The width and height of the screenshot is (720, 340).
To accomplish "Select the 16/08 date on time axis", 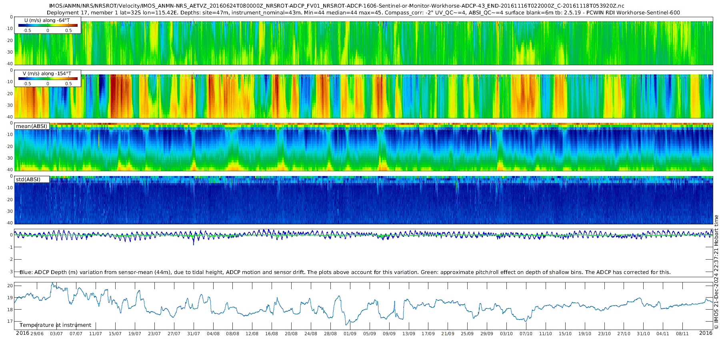I will (272, 334).
